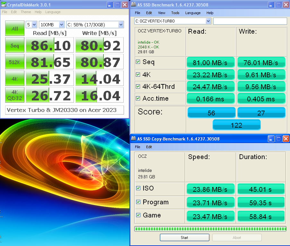Close the AS SSD Benchmark window
290x246 pixels.
coord(286,4)
